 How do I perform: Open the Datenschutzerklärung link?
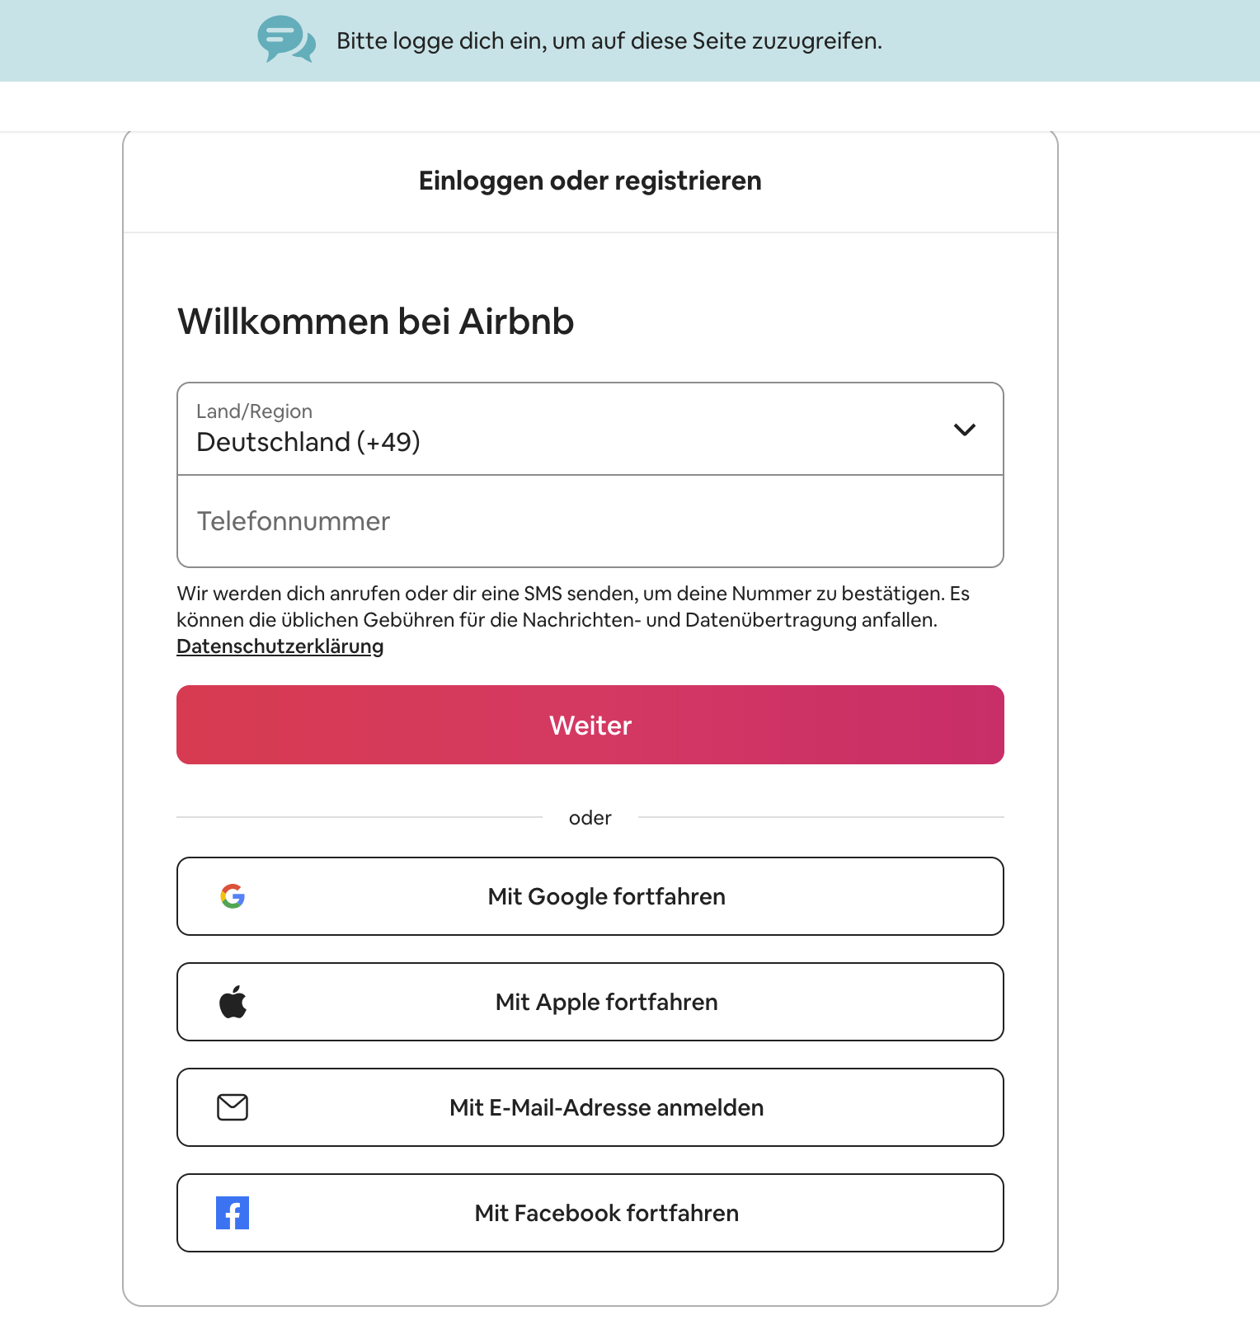point(280,646)
